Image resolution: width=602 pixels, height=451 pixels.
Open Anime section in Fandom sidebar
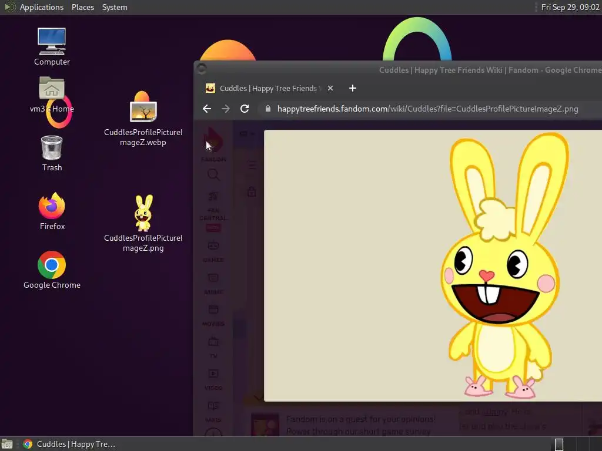point(213,284)
